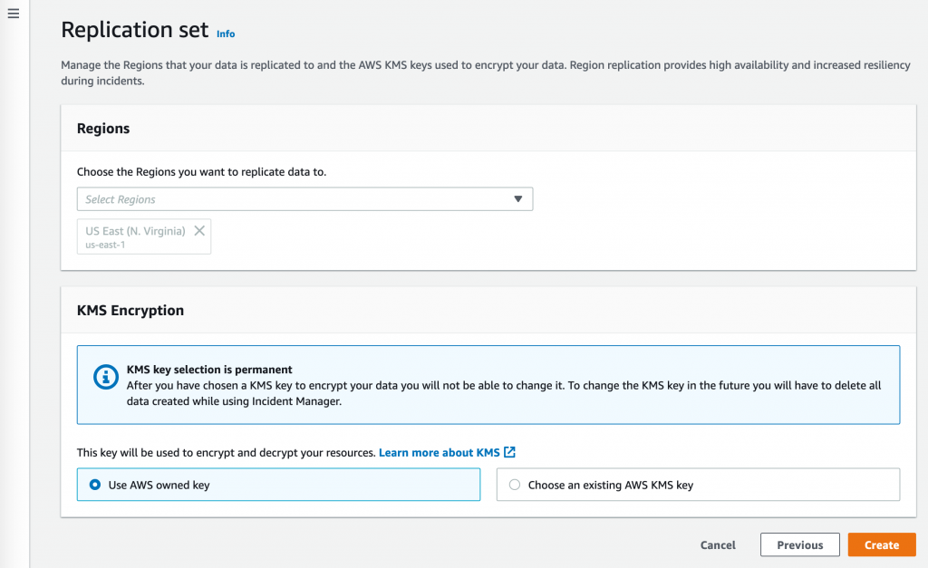Click inside the Select Regions input field
The image size is (928, 568).
point(272,198)
